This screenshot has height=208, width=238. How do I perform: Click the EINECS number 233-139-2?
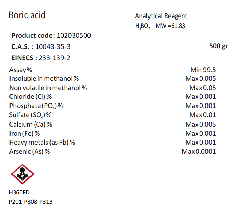pos(55,58)
